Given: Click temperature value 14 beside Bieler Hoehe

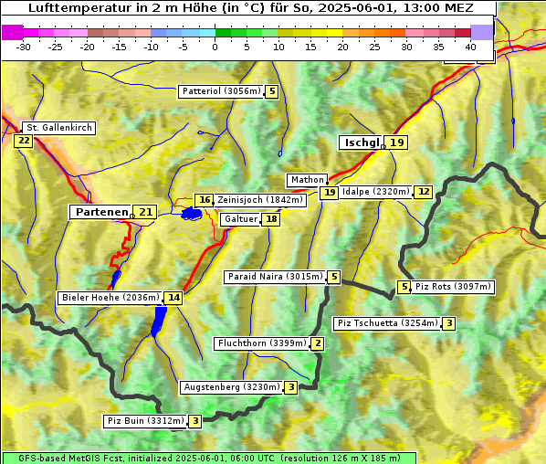Looking at the screenshot, I should click(x=173, y=298).
